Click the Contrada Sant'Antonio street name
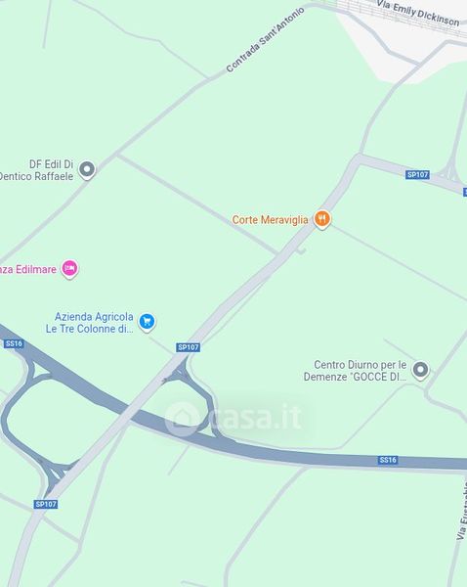Screen dimensions: 467x587 265,40
